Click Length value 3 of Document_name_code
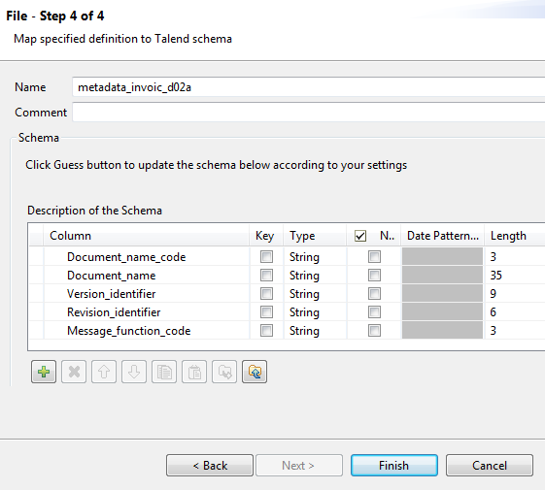 (x=493, y=257)
